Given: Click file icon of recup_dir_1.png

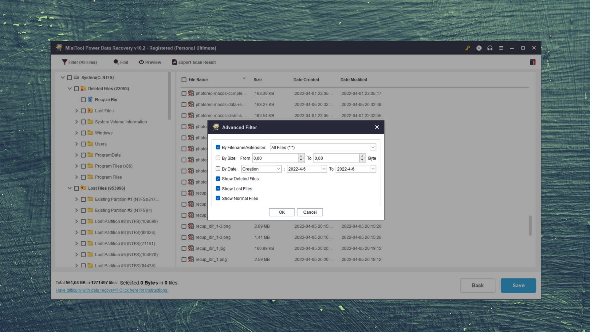Looking at the screenshot, I should point(191,259).
